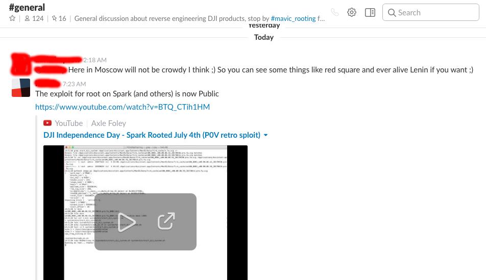View the 16 pinned items
Screen dimensions: 486x280
(x=59, y=18)
